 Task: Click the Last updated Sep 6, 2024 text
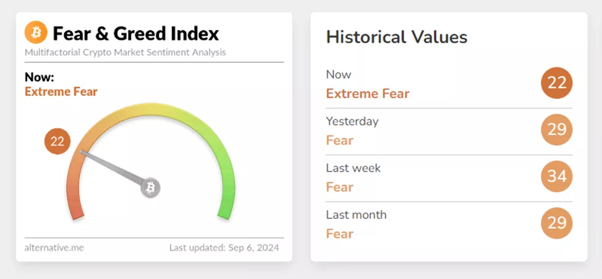[224, 248]
